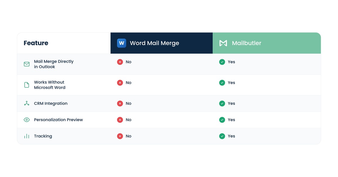Click 'Yes' text in Tracking row
This screenshot has width=338, height=177.
coord(232,136)
